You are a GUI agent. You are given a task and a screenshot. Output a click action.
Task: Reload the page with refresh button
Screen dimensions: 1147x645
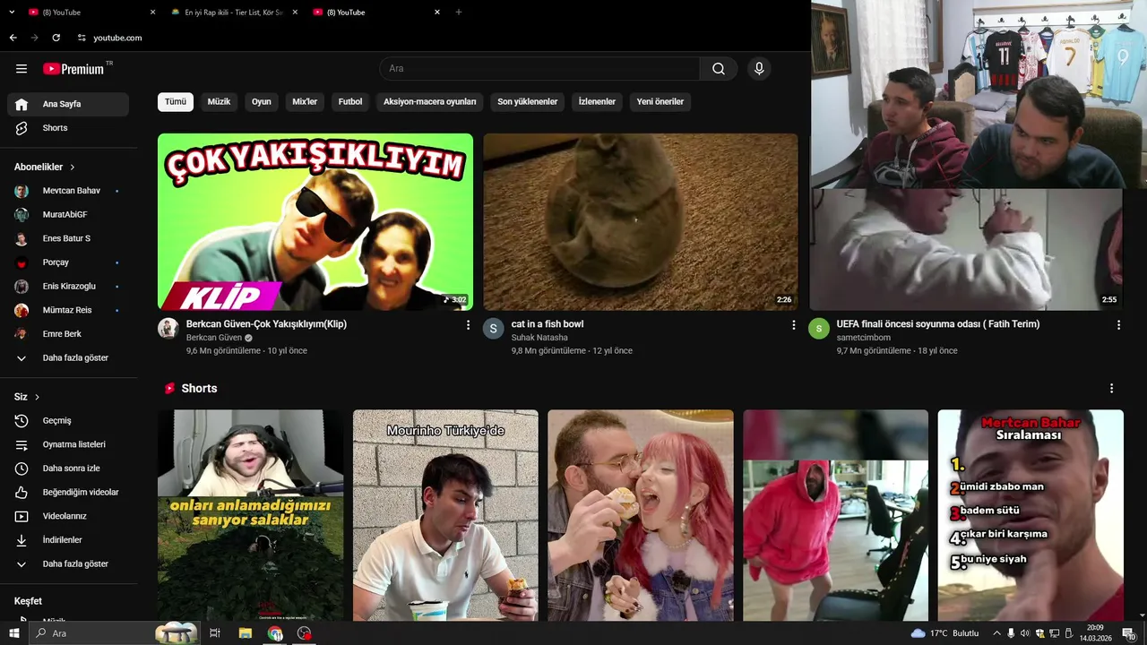56,38
